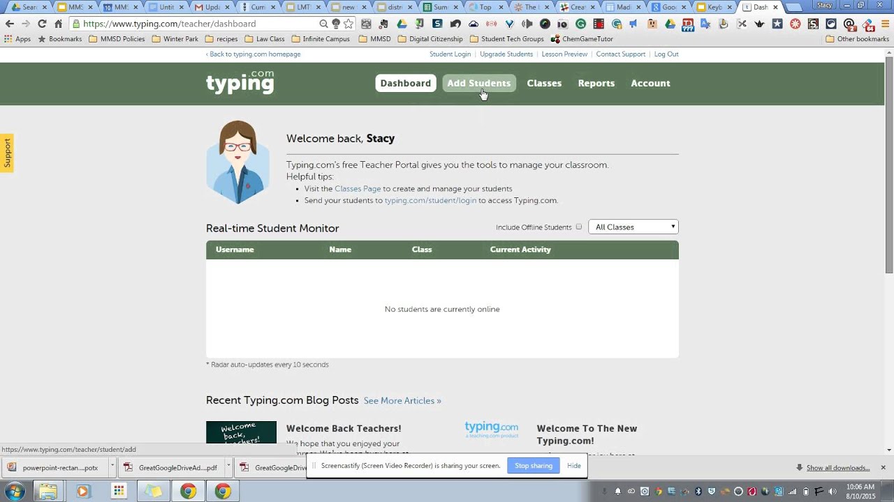This screenshot has height=502, width=894.
Task: Toggle Include Offline Students checkbox
Action: point(578,227)
